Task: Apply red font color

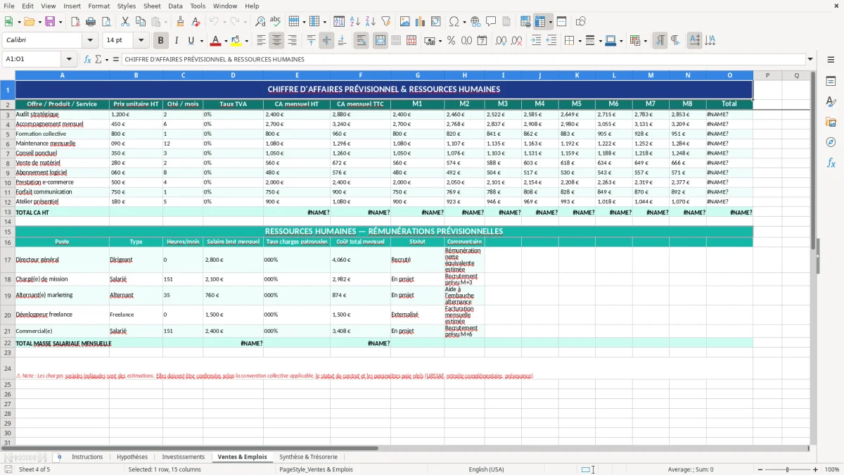Action: [215, 41]
